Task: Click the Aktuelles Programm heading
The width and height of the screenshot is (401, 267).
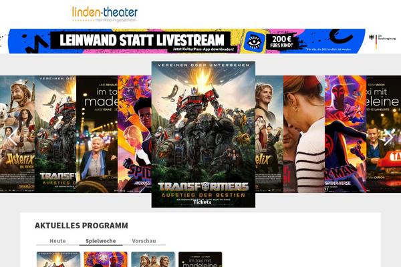Action: pyautogui.click(x=82, y=226)
